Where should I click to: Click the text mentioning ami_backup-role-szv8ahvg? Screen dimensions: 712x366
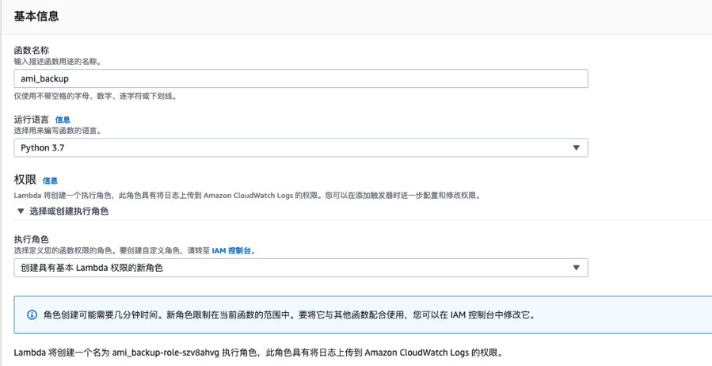(x=257, y=353)
